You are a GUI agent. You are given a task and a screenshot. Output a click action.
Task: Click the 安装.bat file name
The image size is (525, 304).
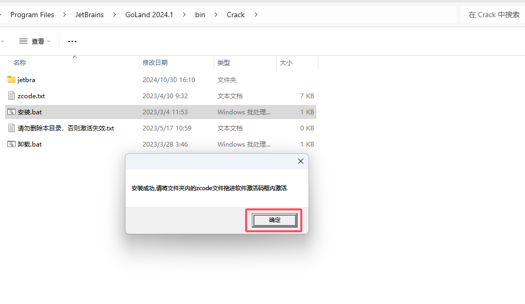[x=30, y=112]
